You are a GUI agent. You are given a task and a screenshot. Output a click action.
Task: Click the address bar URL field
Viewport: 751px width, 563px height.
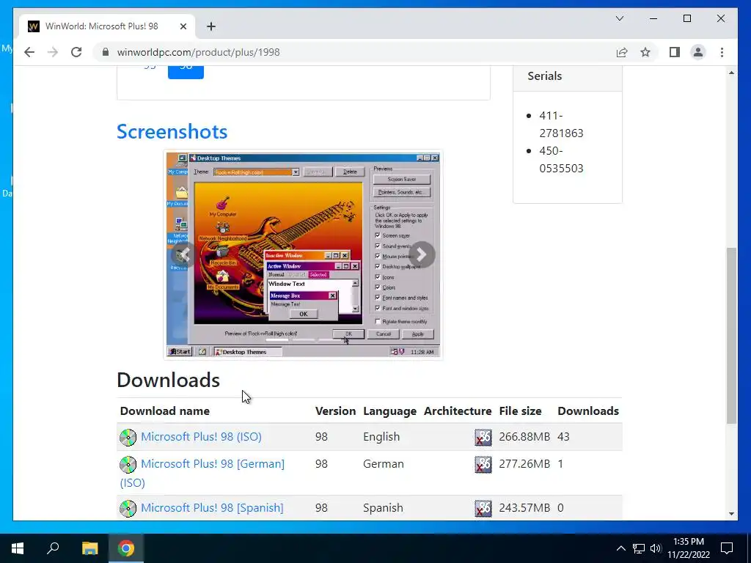pos(354,52)
